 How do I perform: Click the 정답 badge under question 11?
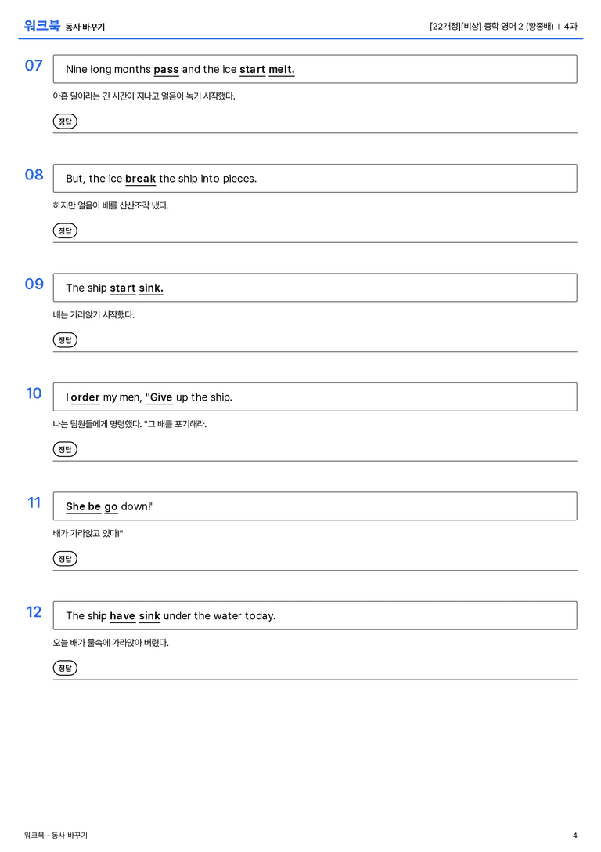[x=65, y=558]
